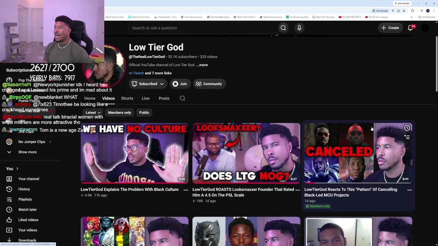Image resolution: width=438 pixels, height=246 pixels.
Task: Switch to the channel Home tab
Action: (x=90, y=98)
